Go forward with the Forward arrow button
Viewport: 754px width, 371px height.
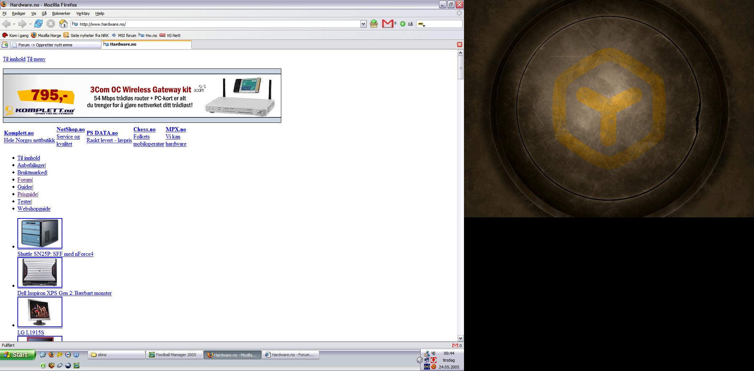pyautogui.click(x=22, y=24)
